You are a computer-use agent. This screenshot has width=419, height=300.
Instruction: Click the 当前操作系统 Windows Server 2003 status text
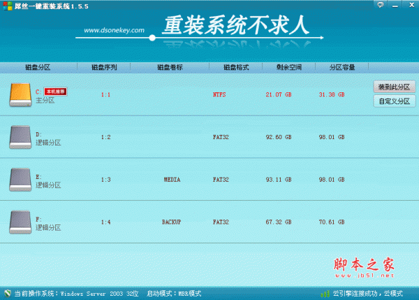tap(76, 294)
